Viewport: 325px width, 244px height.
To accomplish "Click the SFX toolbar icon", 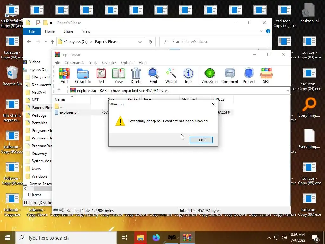I will (x=266, y=76).
